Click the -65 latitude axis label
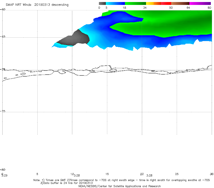The width and height of the screenshot is (214, 188). pyautogui.click(x=3, y=36)
